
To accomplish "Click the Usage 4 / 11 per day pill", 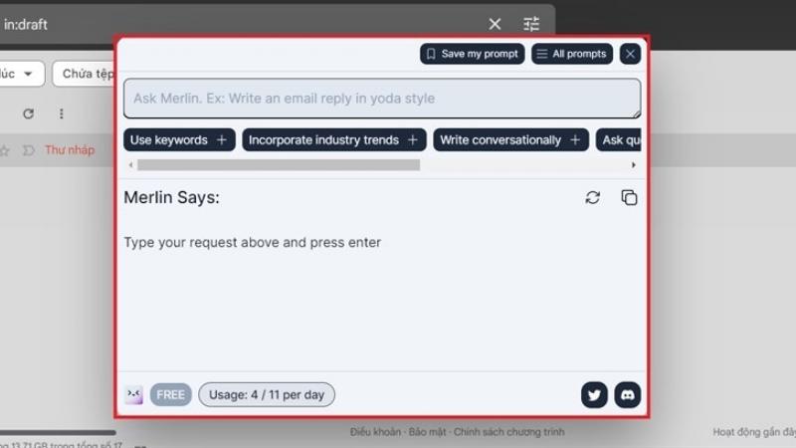I will click(x=267, y=394).
